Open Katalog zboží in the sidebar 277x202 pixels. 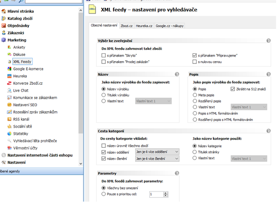pyautogui.click(x=20, y=18)
